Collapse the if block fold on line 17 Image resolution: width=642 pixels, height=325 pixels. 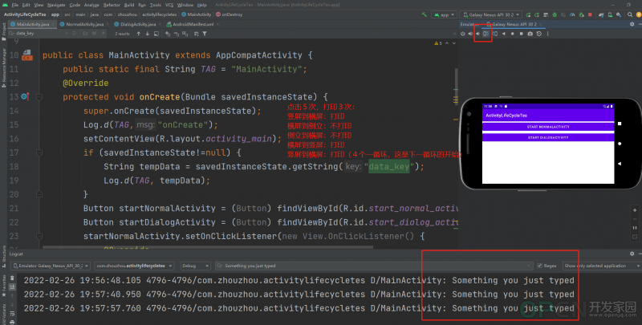(x=39, y=152)
